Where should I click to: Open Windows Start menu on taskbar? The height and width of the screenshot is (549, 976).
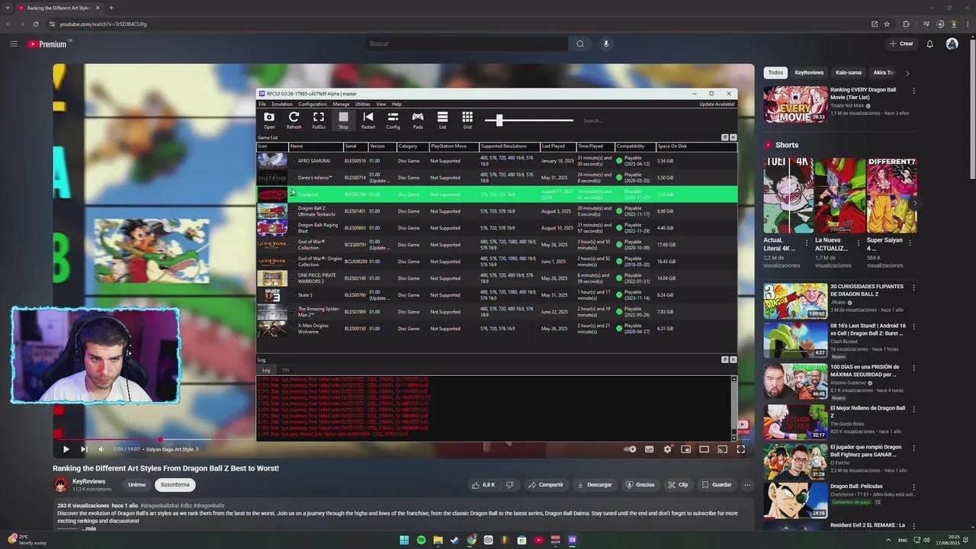[x=404, y=540]
